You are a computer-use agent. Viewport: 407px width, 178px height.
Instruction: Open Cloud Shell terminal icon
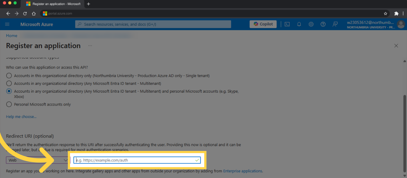(287, 24)
